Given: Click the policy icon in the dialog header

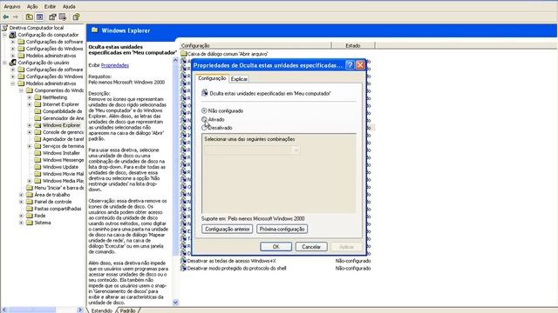Looking at the screenshot, I should [x=204, y=93].
